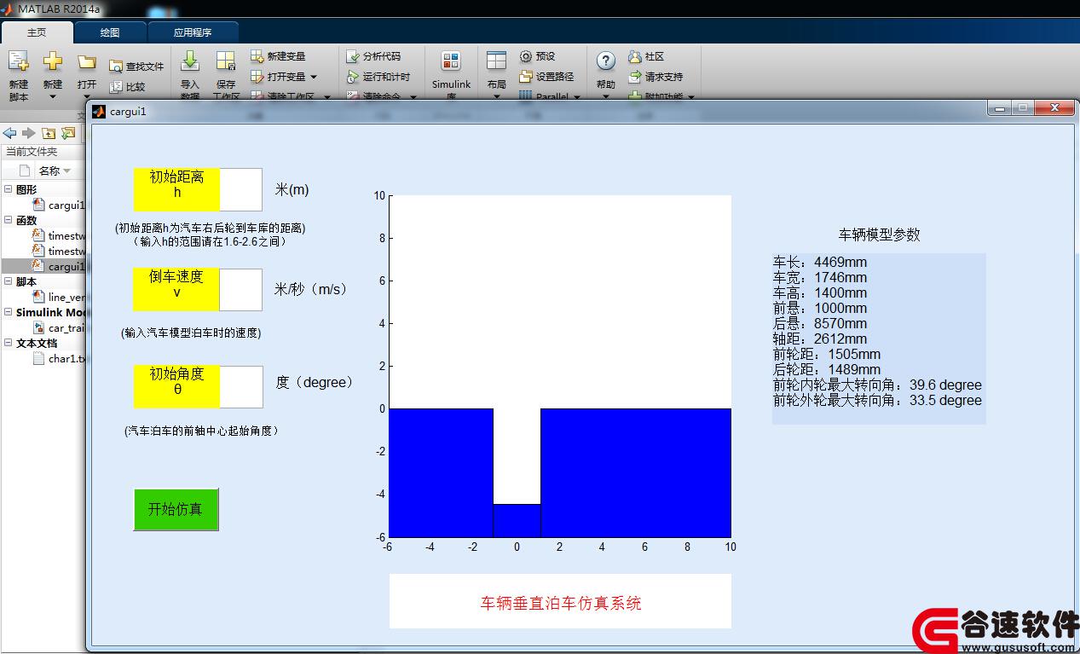The width and height of the screenshot is (1080, 654).
Task: Select the cargui1 figure file under 图形
Action: coord(58,205)
